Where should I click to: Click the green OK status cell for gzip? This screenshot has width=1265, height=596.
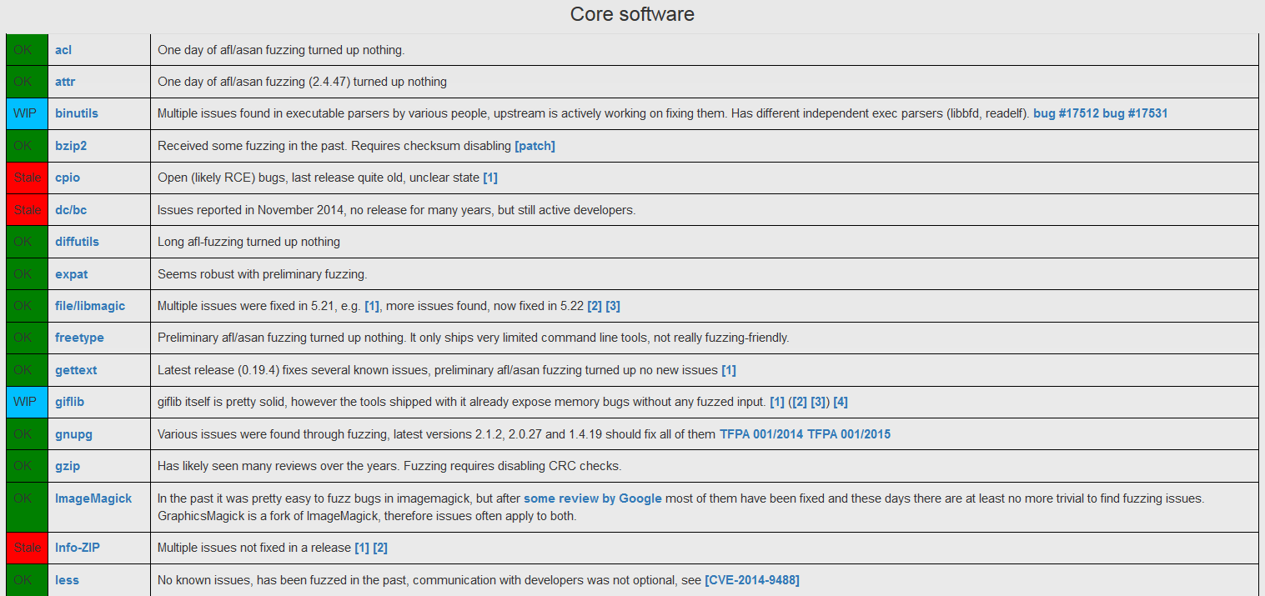pos(27,466)
